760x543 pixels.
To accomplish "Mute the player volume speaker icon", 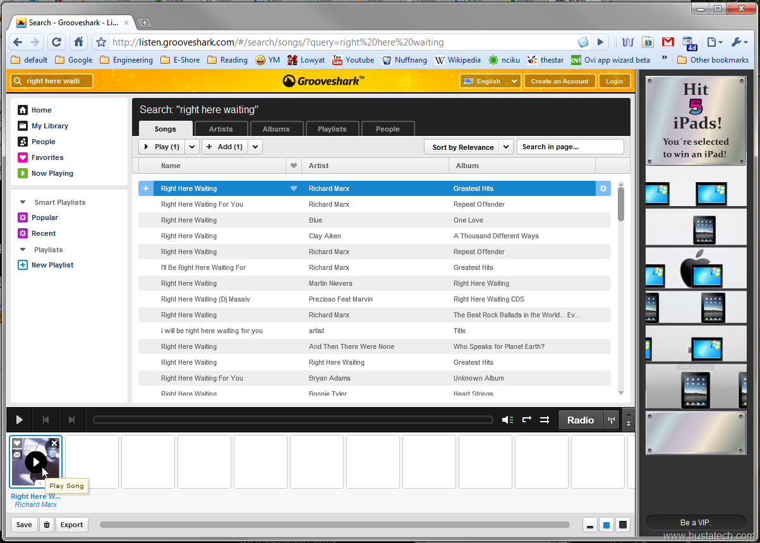I will pyautogui.click(x=507, y=420).
